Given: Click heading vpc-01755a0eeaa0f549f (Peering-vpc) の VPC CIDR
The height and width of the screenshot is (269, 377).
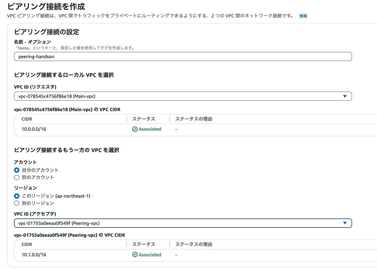Looking at the screenshot, I should [x=69, y=235].
